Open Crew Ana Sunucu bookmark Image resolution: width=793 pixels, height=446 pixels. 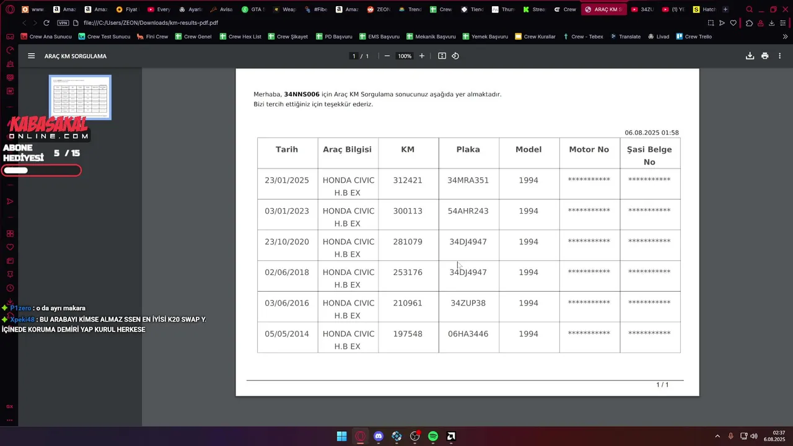[45, 37]
